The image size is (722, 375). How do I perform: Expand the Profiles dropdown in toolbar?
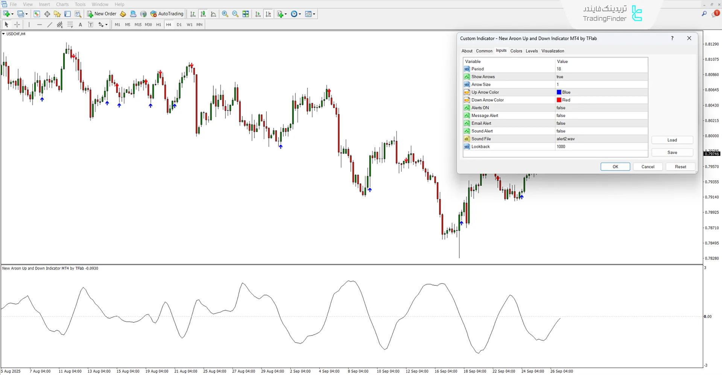coord(26,14)
